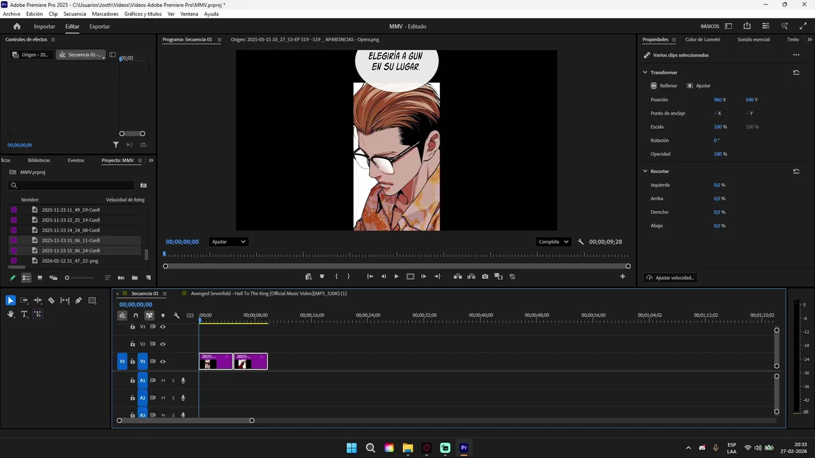Image resolution: width=815 pixels, height=458 pixels.
Task: Select the first purple clip on V1
Action: click(216, 361)
